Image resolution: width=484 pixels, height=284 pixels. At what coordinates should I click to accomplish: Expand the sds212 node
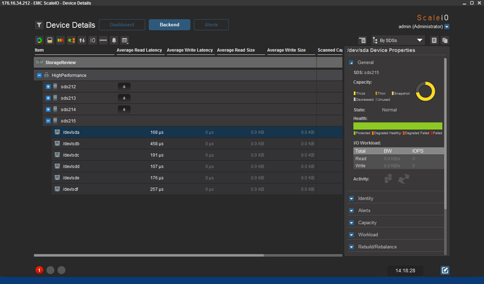(48, 87)
